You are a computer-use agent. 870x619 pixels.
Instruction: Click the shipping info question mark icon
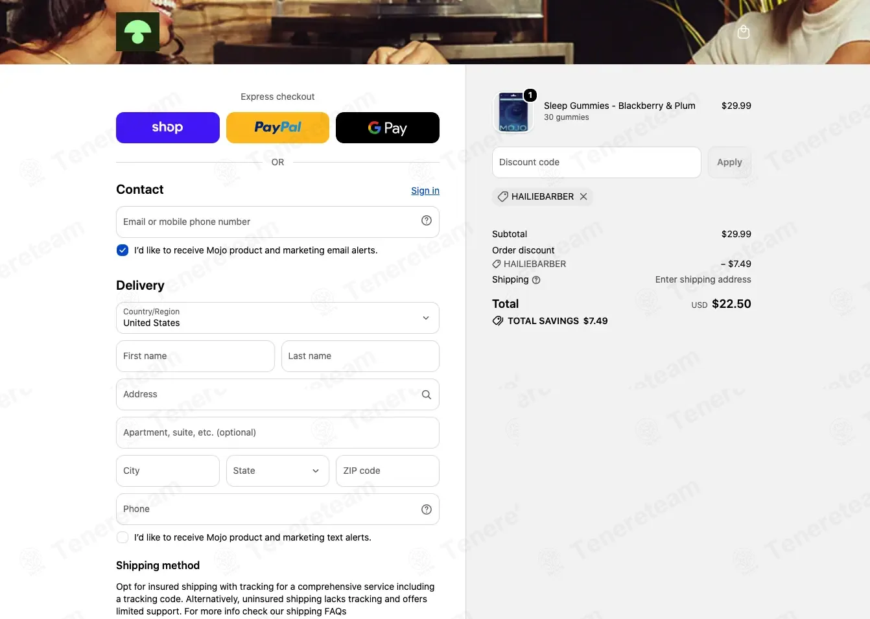(536, 280)
